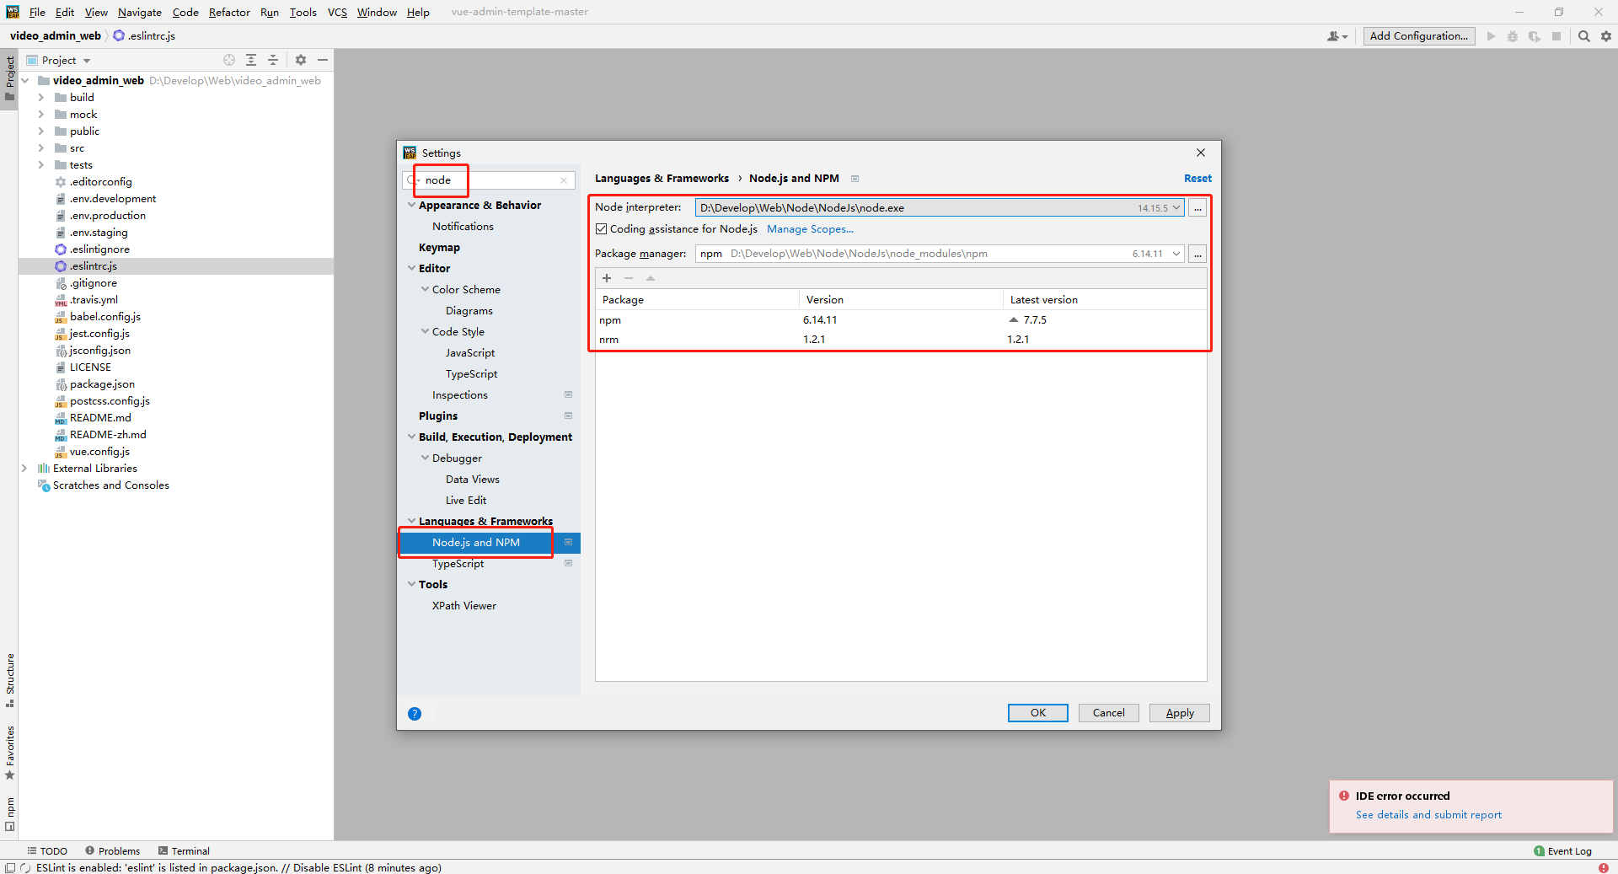The image size is (1618, 874).
Task: Click OK in Settings dialog
Action: pos(1037,713)
